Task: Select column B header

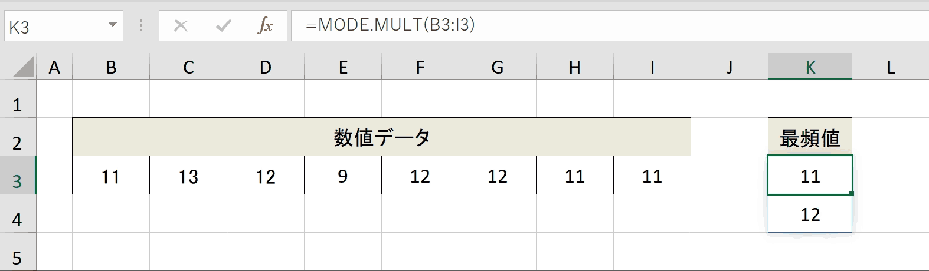Action: [111, 67]
